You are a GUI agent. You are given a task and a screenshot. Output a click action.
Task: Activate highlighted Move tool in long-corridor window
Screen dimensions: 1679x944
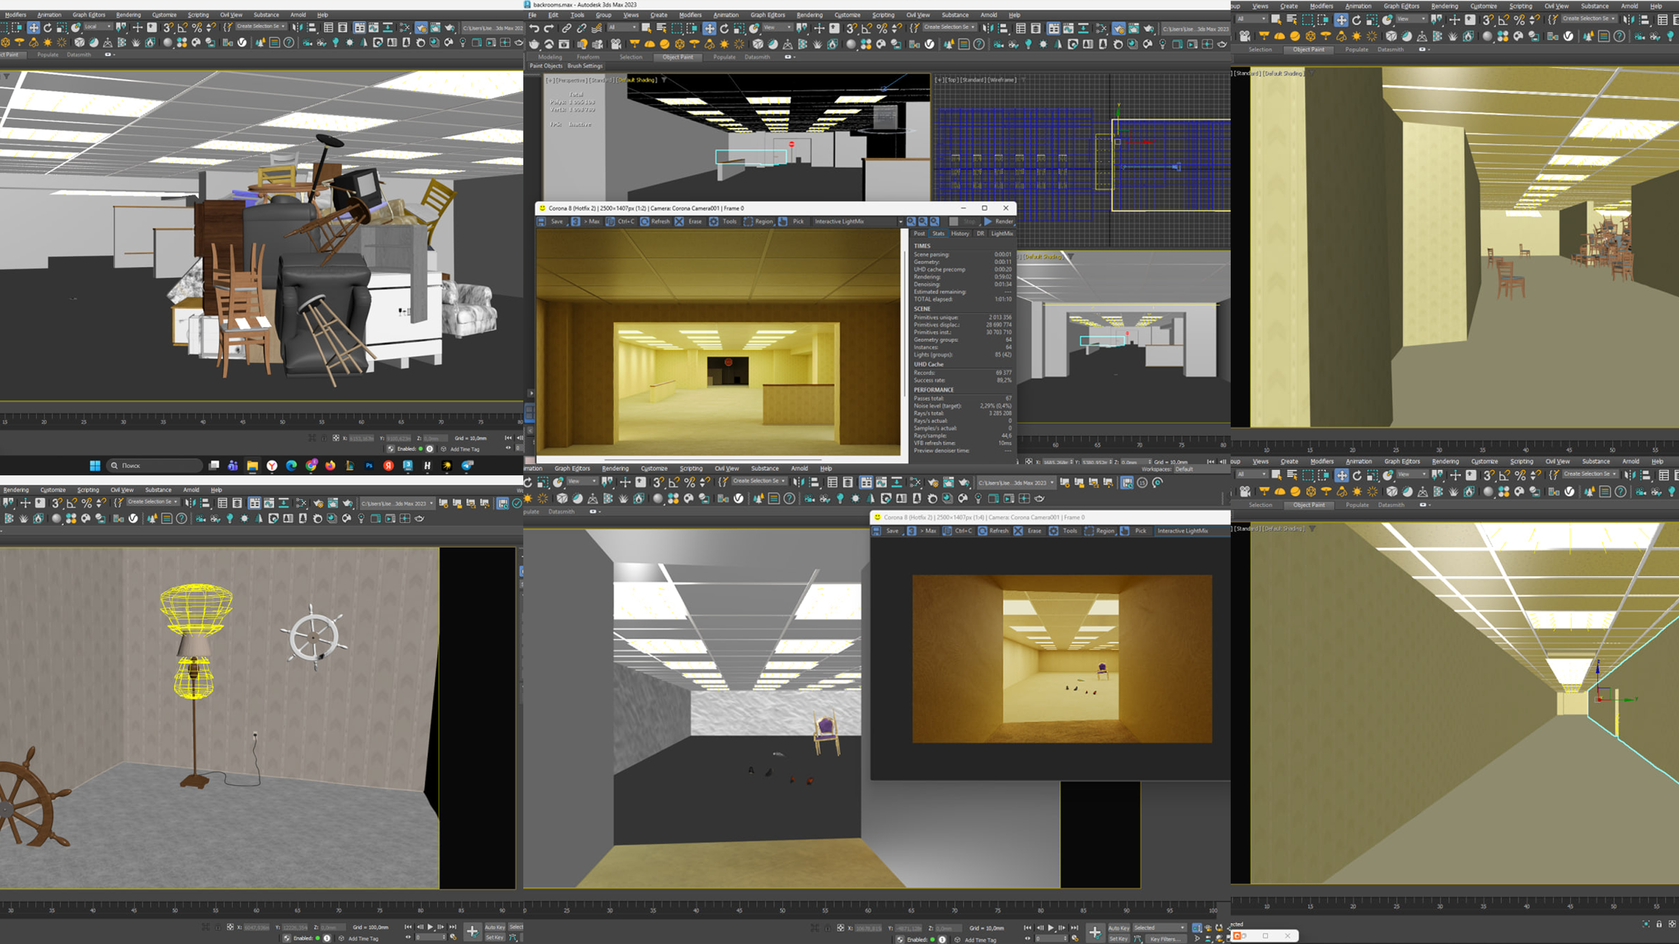[x=1342, y=475]
